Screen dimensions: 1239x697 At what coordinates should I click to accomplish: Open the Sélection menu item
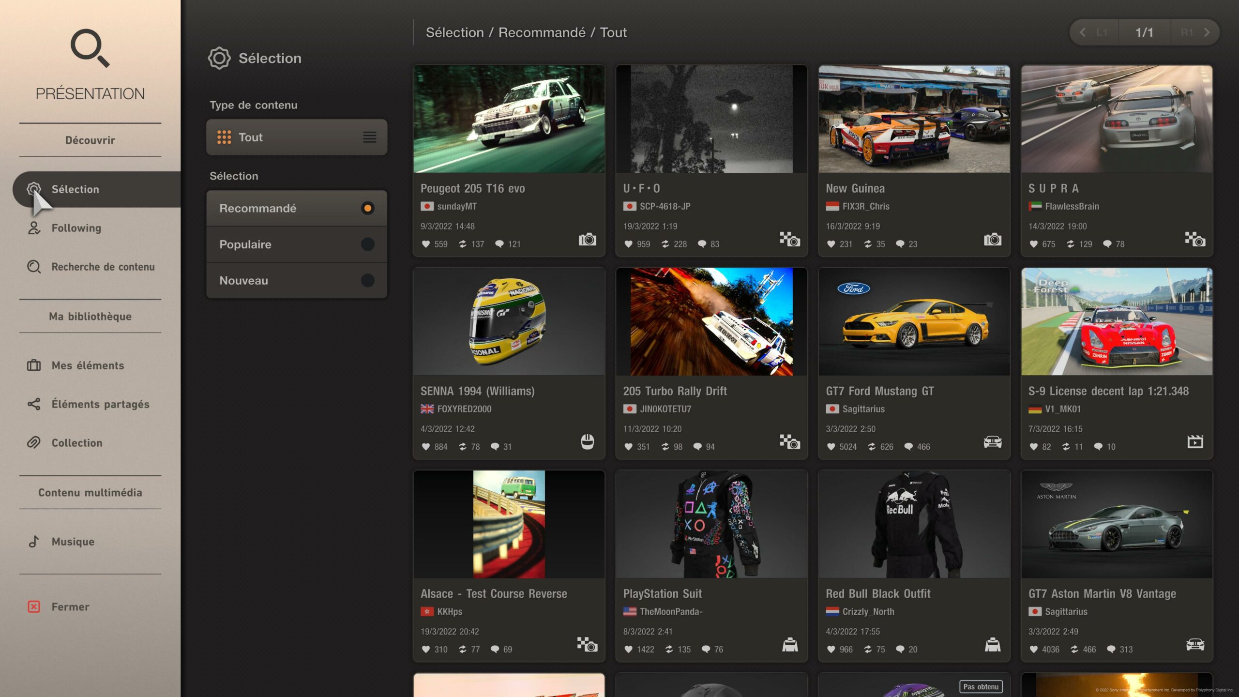[97, 189]
